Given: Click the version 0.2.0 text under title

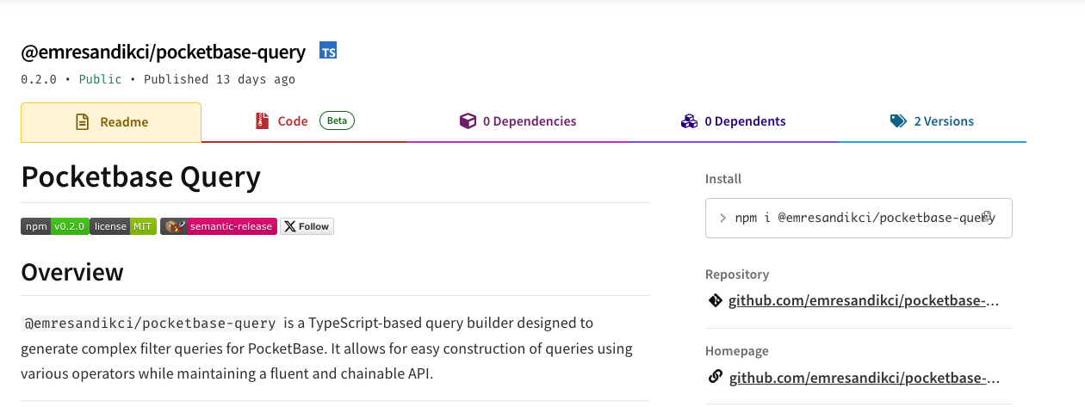Looking at the screenshot, I should pyautogui.click(x=39, y=79).
